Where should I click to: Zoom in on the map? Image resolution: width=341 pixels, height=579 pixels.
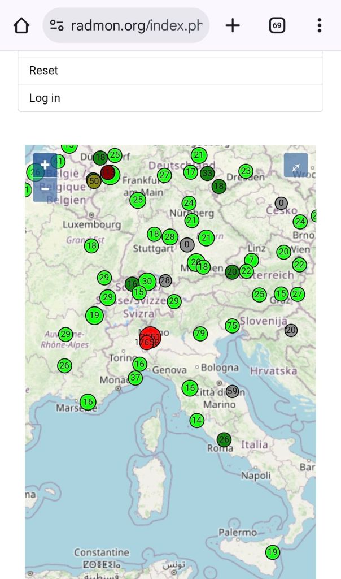(x=45, y=165)
